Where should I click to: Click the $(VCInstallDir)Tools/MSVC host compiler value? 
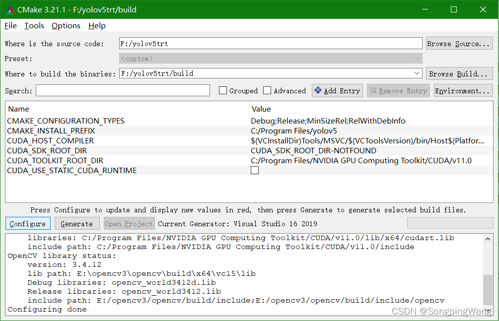(x=367, y=140)
